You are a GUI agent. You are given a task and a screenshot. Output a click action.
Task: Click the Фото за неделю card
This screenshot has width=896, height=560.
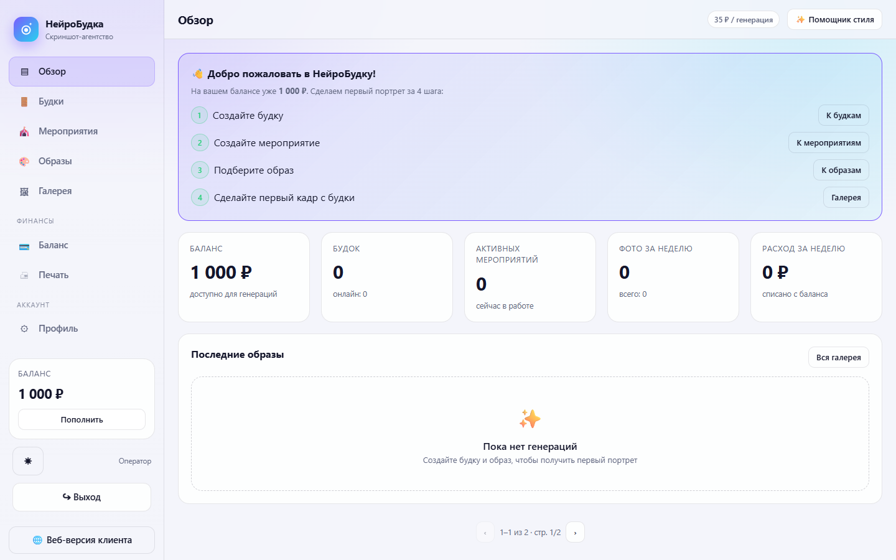point(673,277)
